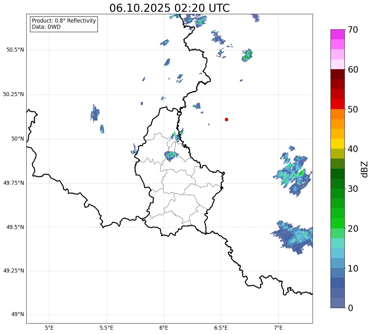Click the 49.75°N latitude label
Screen dimensions: 372x334
click(14, 183)
